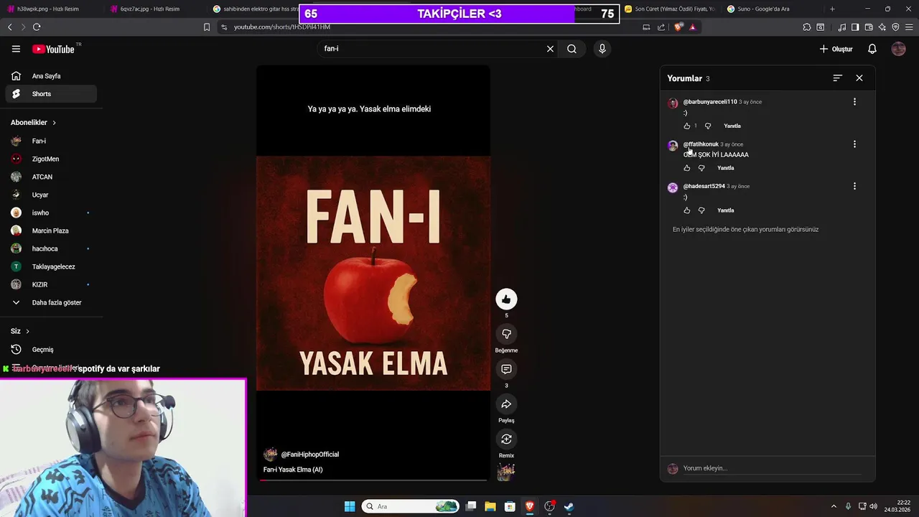Expand the Abonelikler section chevron
The width and height of the screenshot is (919, 517).
tap(54, 123)
